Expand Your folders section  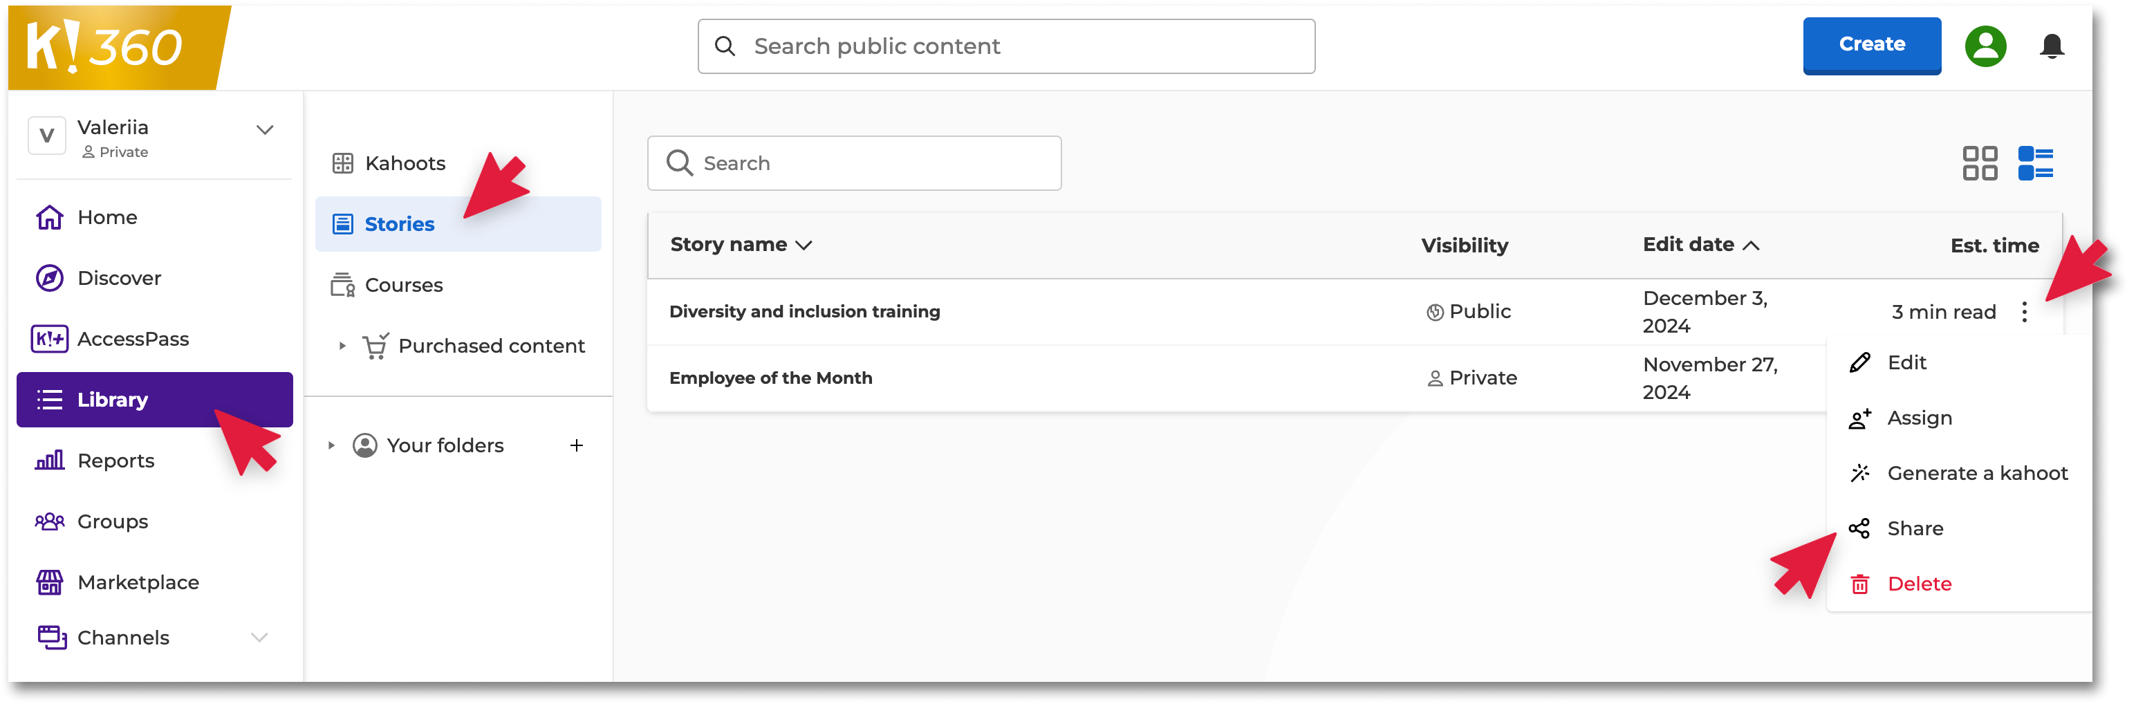pos(331,445)
